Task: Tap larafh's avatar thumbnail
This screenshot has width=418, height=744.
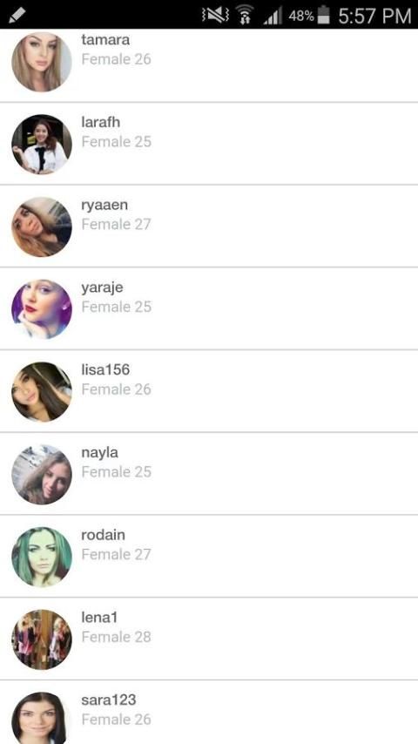Action: point(42,145)
